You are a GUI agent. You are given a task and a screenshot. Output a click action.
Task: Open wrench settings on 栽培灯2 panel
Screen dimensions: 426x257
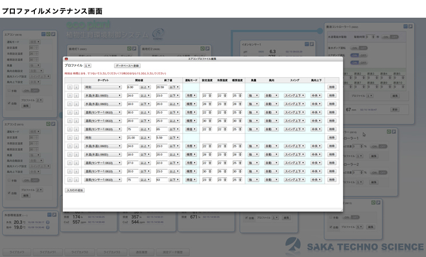[208, 49]
